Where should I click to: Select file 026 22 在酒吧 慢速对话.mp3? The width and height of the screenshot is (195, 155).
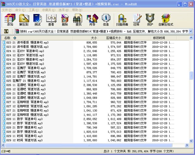point(26,98)
